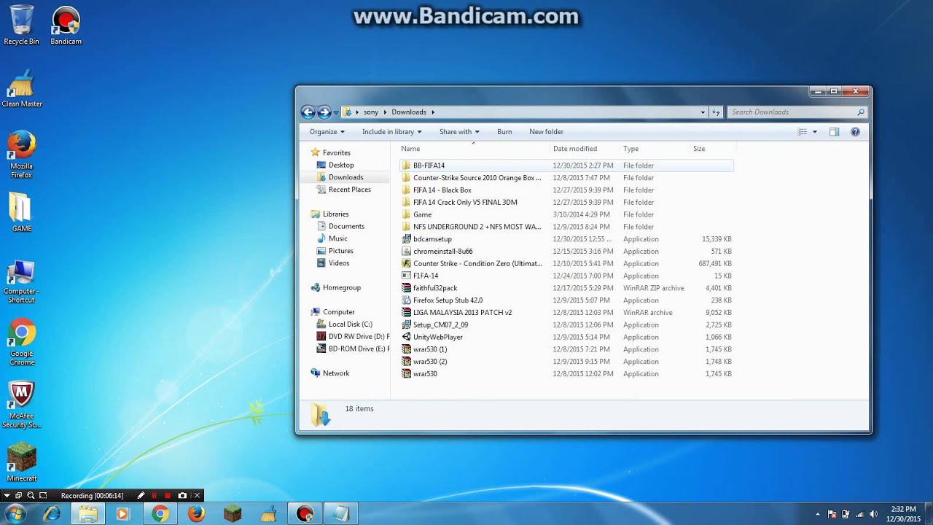
Task: Click the Minecraft desktop icon
Action: [21, 462]
